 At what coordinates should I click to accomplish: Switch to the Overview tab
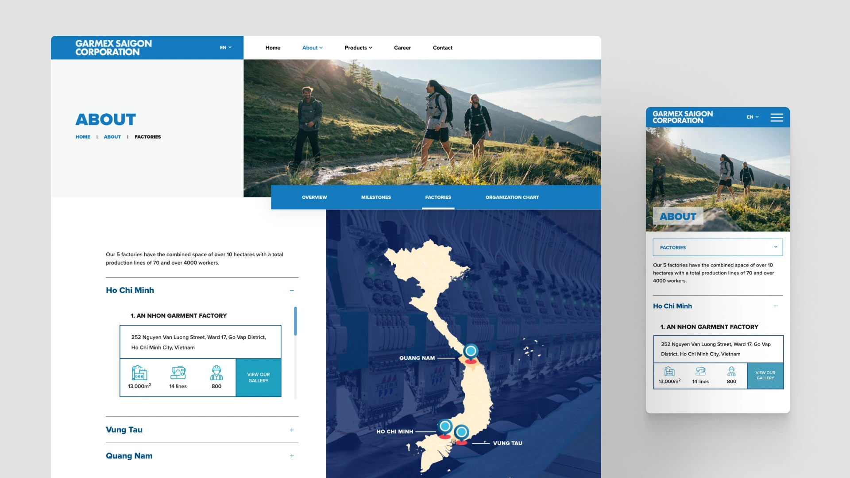coord(314,197)
